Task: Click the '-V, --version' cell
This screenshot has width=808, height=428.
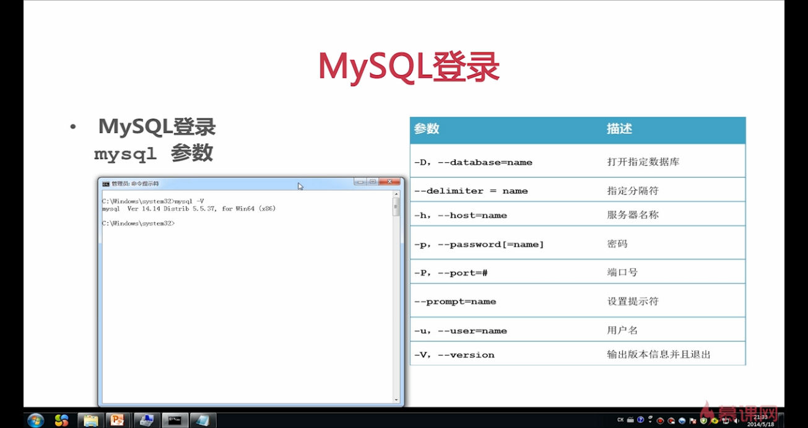Action: pos(454,355)
